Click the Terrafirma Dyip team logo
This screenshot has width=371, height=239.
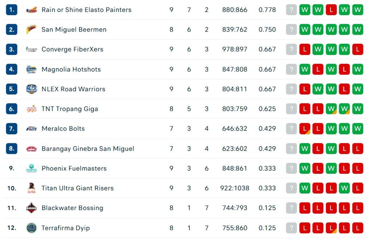pos(32,228)
